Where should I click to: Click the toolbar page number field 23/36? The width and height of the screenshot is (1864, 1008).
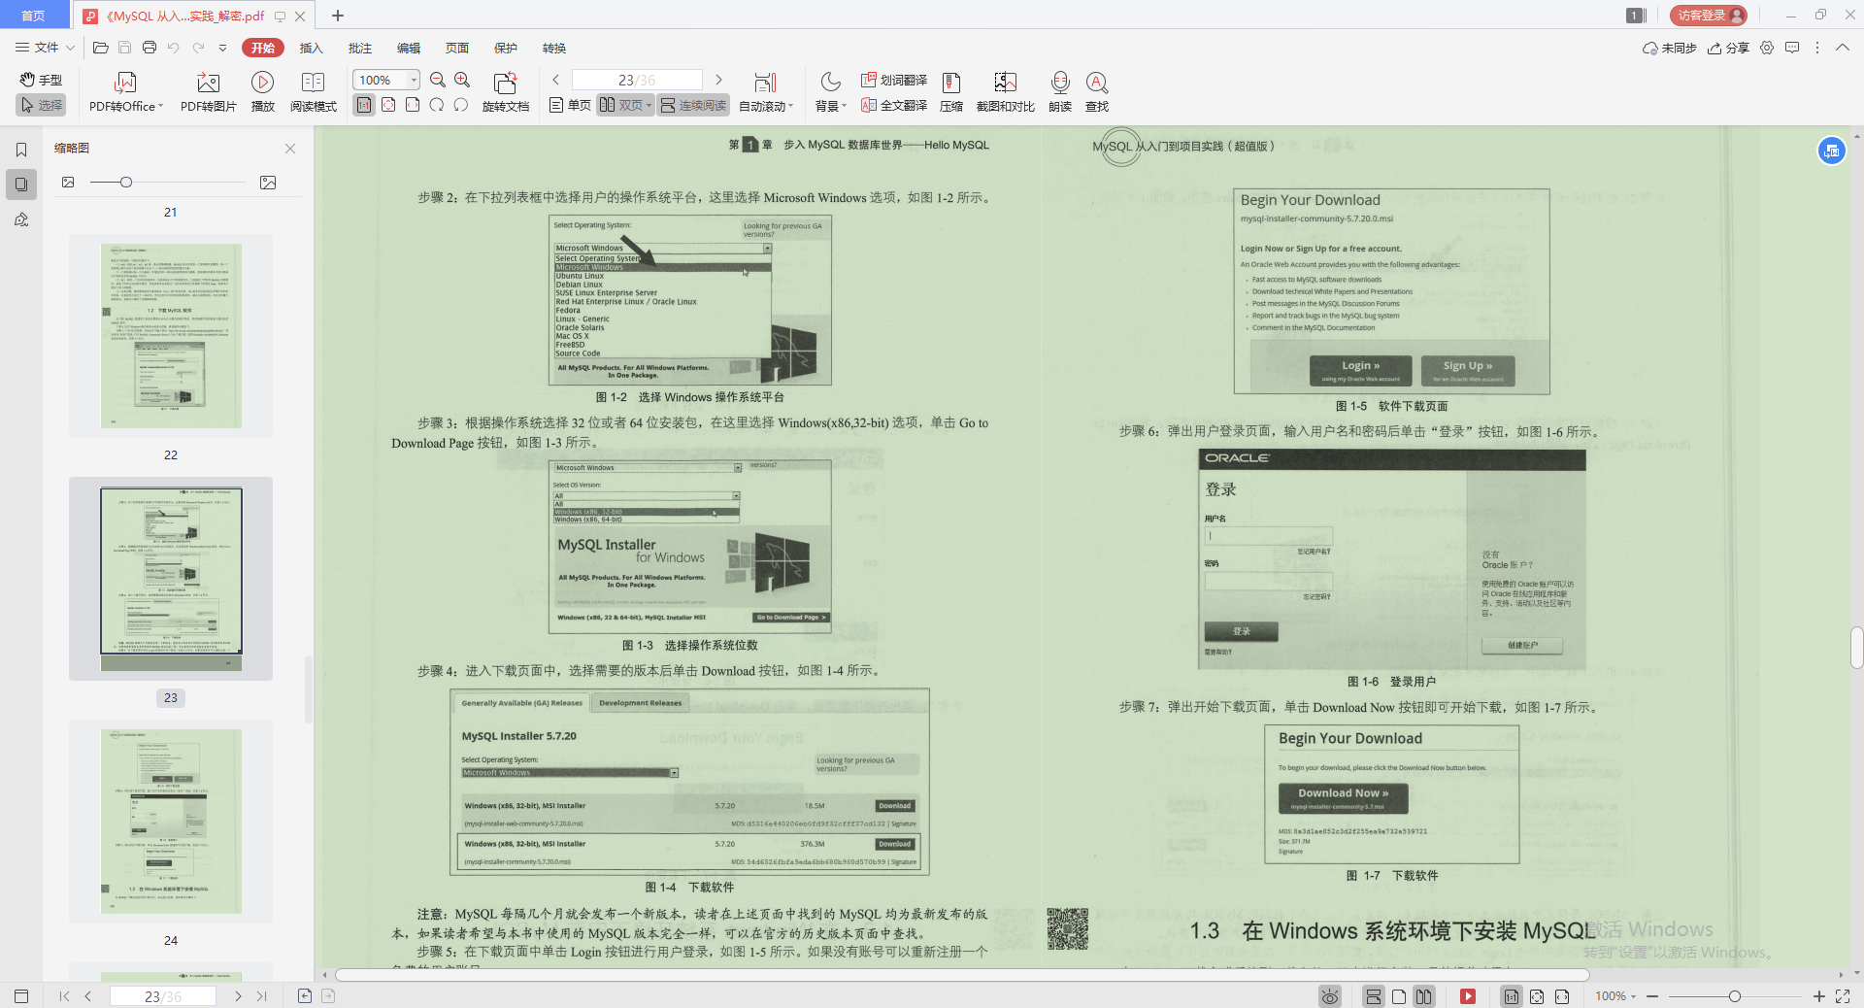click(637, 80)
